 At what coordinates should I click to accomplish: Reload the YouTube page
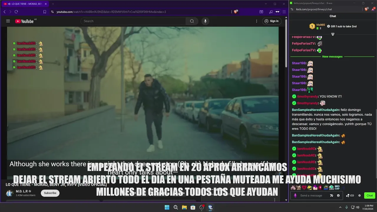pos(16,12)
